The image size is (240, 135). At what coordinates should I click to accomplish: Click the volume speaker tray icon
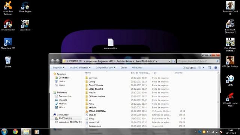coord(208,132)
